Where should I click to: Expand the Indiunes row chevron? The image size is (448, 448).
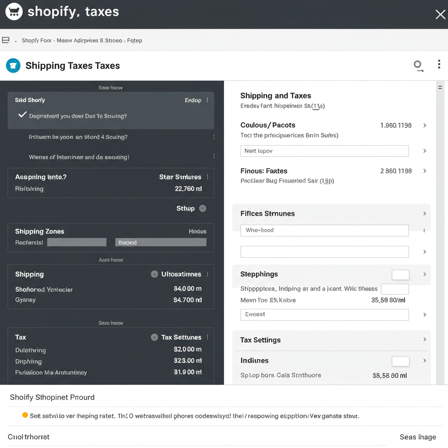coord(425,360)
